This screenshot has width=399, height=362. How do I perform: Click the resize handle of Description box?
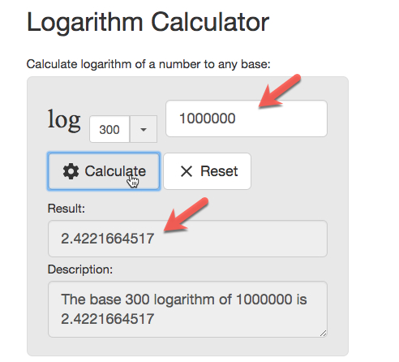point(324,334)
